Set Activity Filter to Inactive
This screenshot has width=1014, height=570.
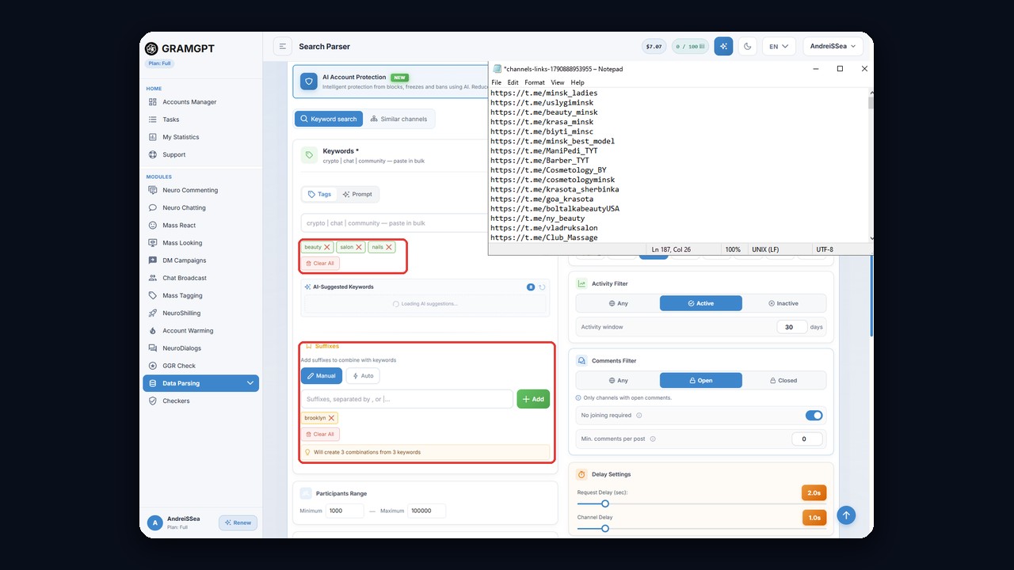tap(783, 303)
